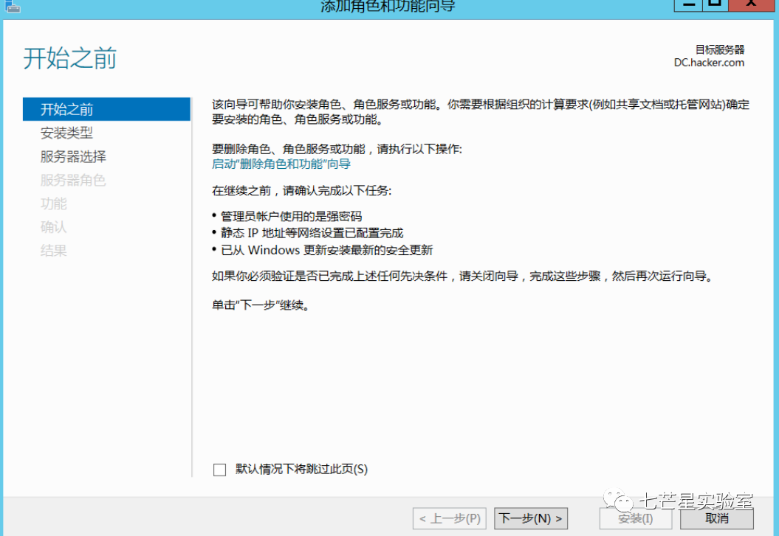
Task: Click the DC.hacker.com target server name
Action: [709, 63]
